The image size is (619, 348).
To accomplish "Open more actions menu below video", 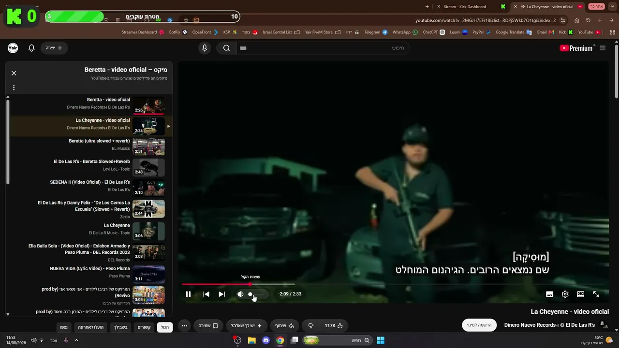I will pyautogui.click(x=184, y=326).
